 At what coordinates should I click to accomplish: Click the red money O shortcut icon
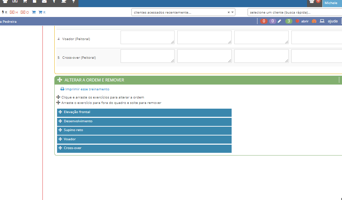point(24,12)
